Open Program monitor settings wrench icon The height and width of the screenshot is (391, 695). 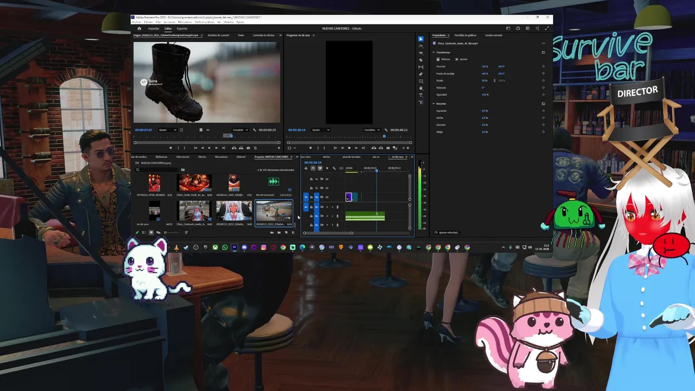coord(386,130)
